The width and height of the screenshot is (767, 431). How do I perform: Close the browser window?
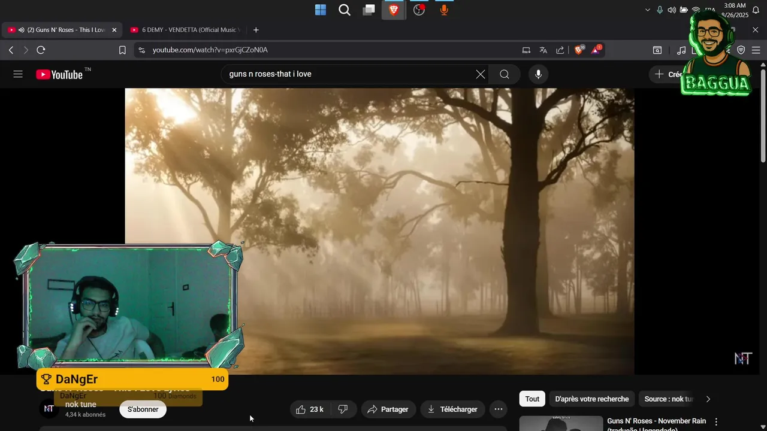click(756, 30)
